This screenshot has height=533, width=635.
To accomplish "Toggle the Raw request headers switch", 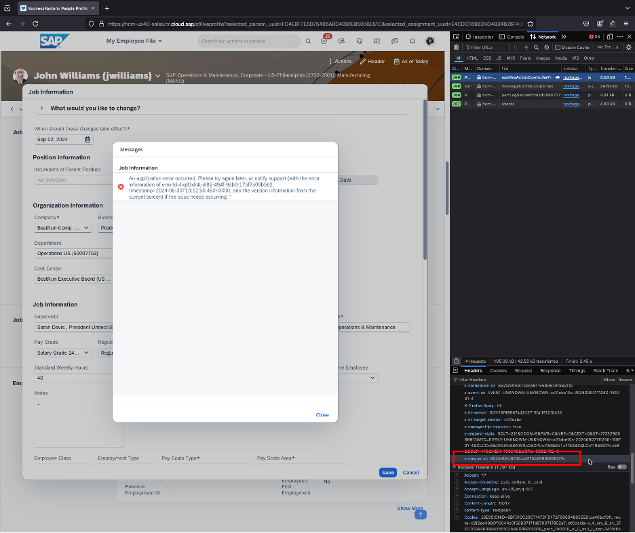I will click(x=622, y=467).
